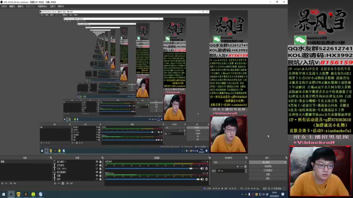Viewport: 353px width, 198px height.
Task: Toggle visibility of the window capture source
Action: [97, 161]
